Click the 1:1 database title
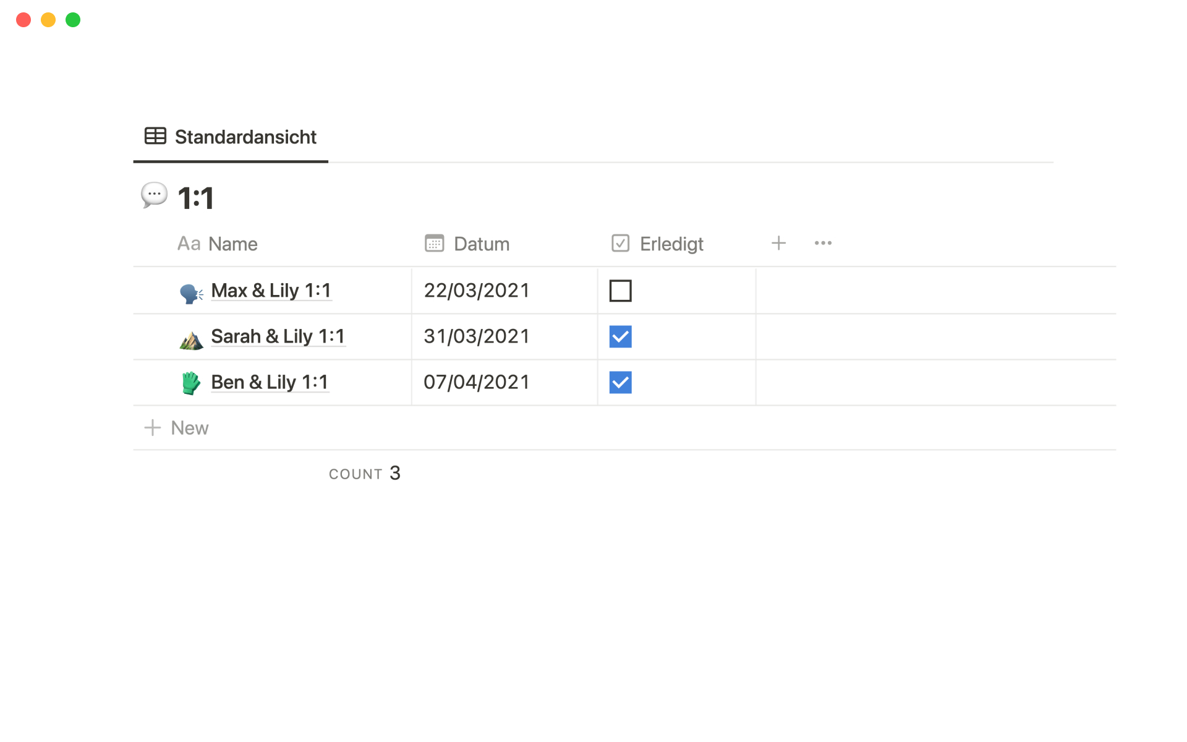 (x=195, y=198)
